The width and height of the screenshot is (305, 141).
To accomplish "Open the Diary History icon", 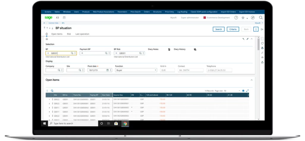I will pos(195,49).
